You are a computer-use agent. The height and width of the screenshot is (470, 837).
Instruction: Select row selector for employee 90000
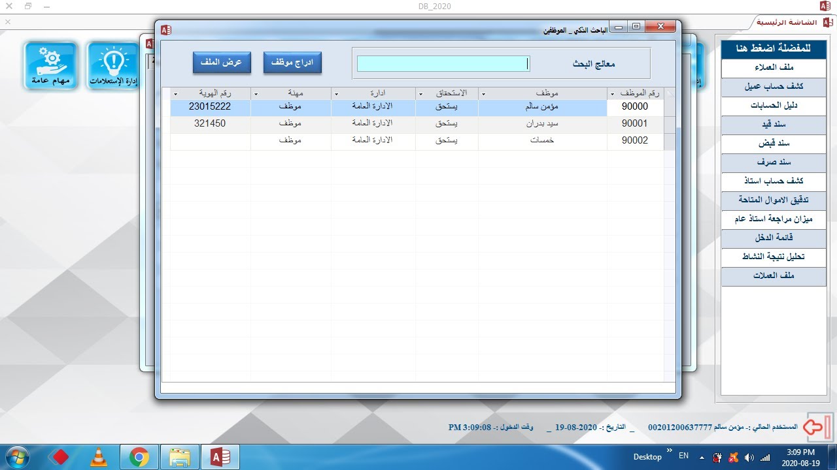[669, 107]
